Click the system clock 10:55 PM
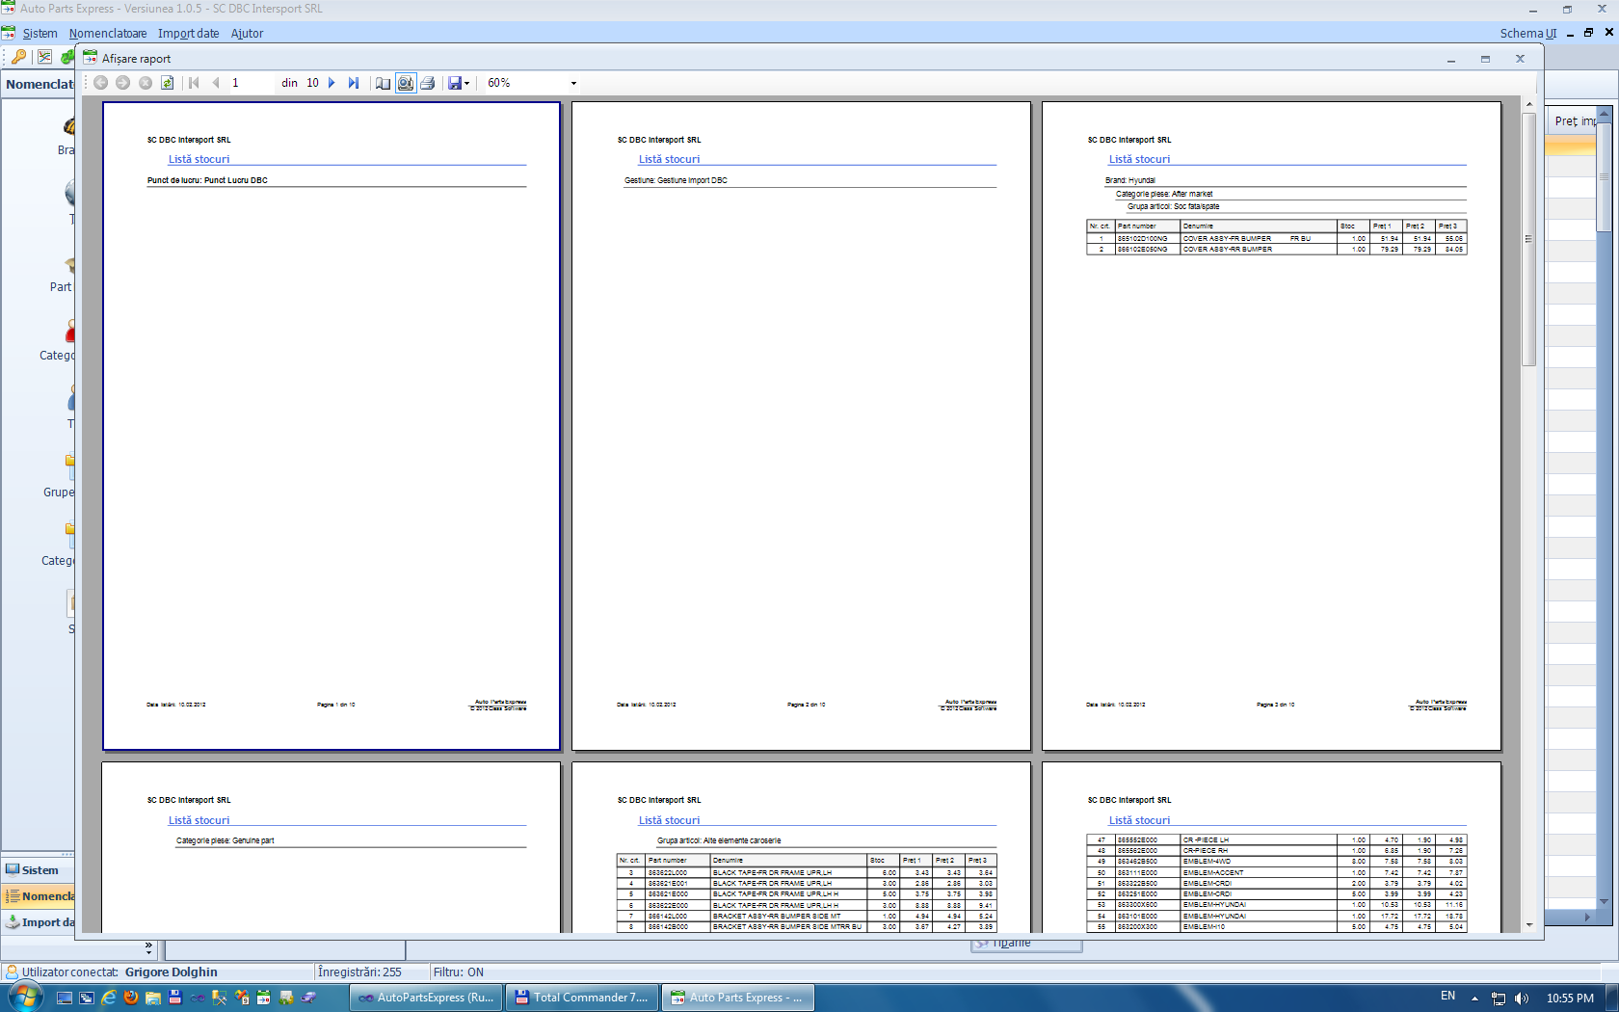The width and height of the screenshot is (1619, 1012). [1570, 998]
